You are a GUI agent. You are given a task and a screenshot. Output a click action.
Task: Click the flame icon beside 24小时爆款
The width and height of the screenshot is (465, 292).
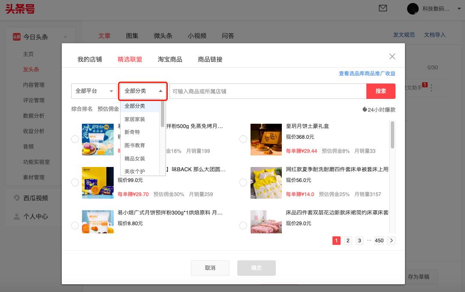(364, 110)
